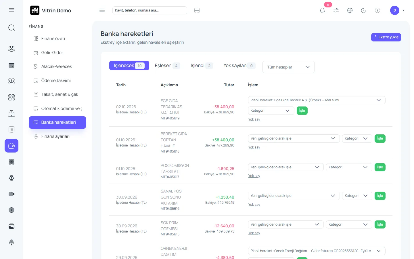This screenshot has height=259, width=414.
Task: Open Alacak-Verecek in the sidebar
Action: point(57,66)
